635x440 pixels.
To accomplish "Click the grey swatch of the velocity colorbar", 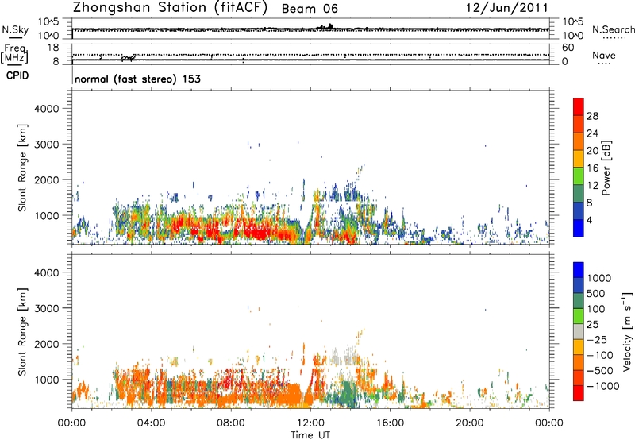I will click(x=579, y=332).
